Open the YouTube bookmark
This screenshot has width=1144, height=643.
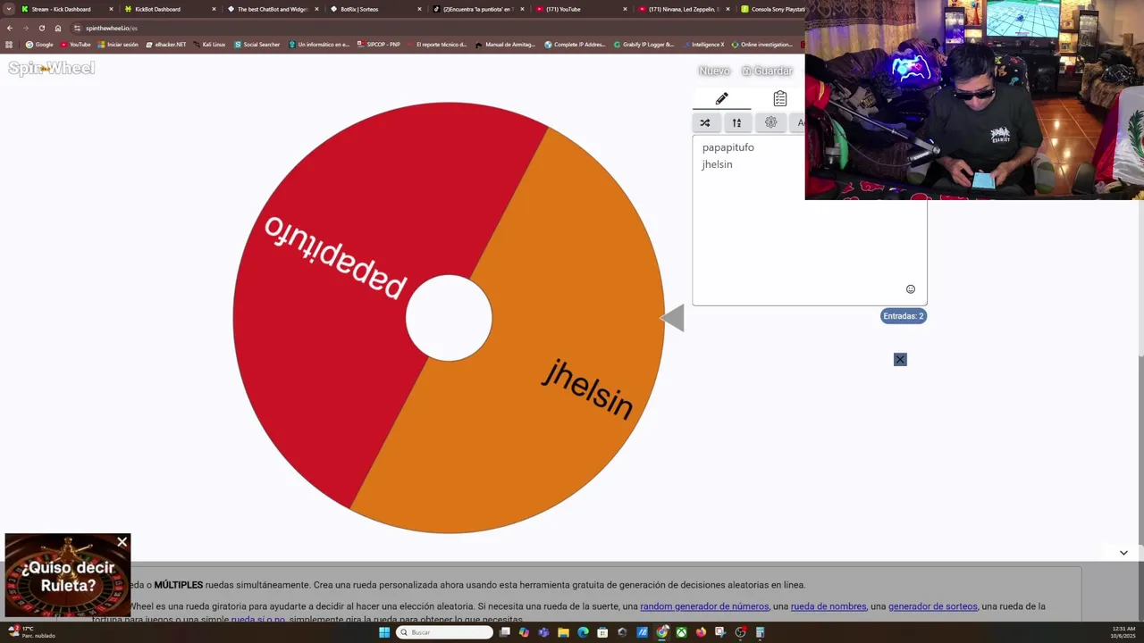pyautogui.click(x=76, y=45)
